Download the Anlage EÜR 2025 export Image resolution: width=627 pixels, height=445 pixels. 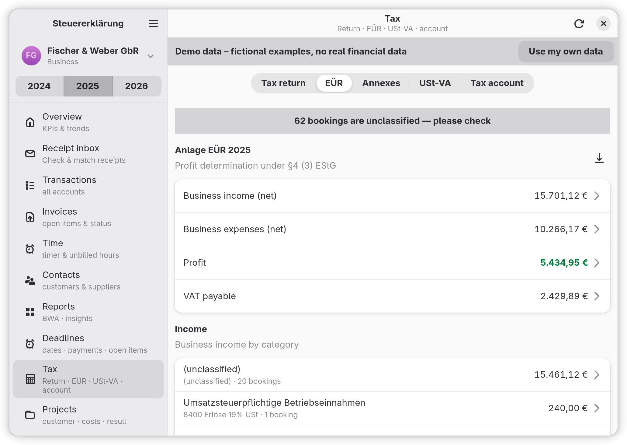click(x=599, y=158)
